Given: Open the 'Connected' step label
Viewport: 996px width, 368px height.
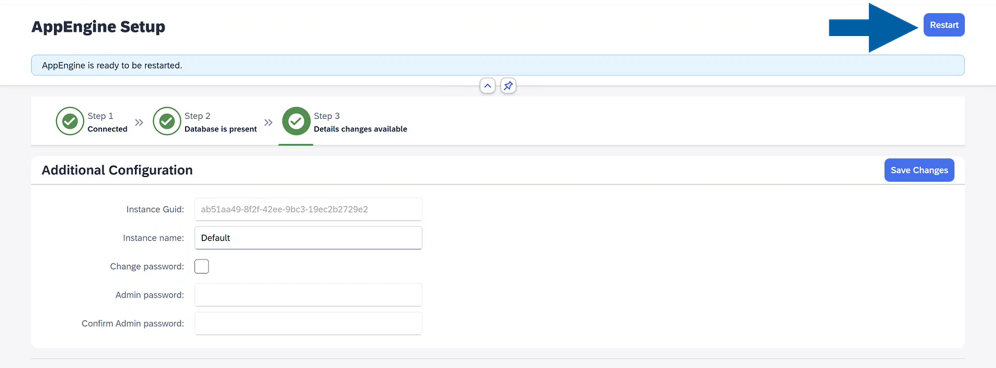Looking at the screenshot, I should [x=107, y=129].
